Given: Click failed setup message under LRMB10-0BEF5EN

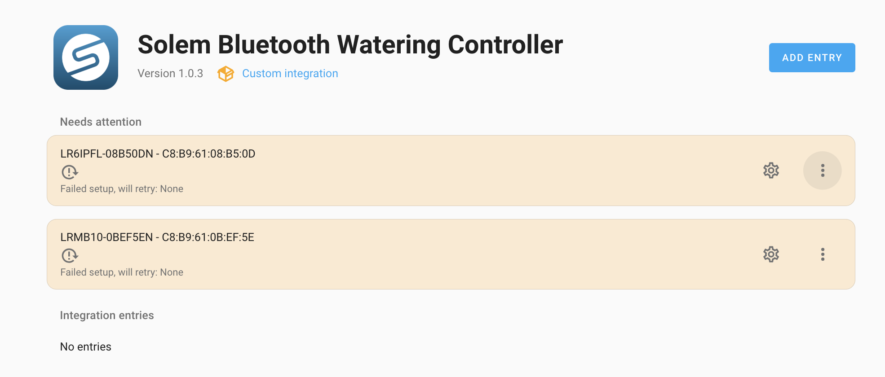Looking at the screenshot, I should (122, 272).
